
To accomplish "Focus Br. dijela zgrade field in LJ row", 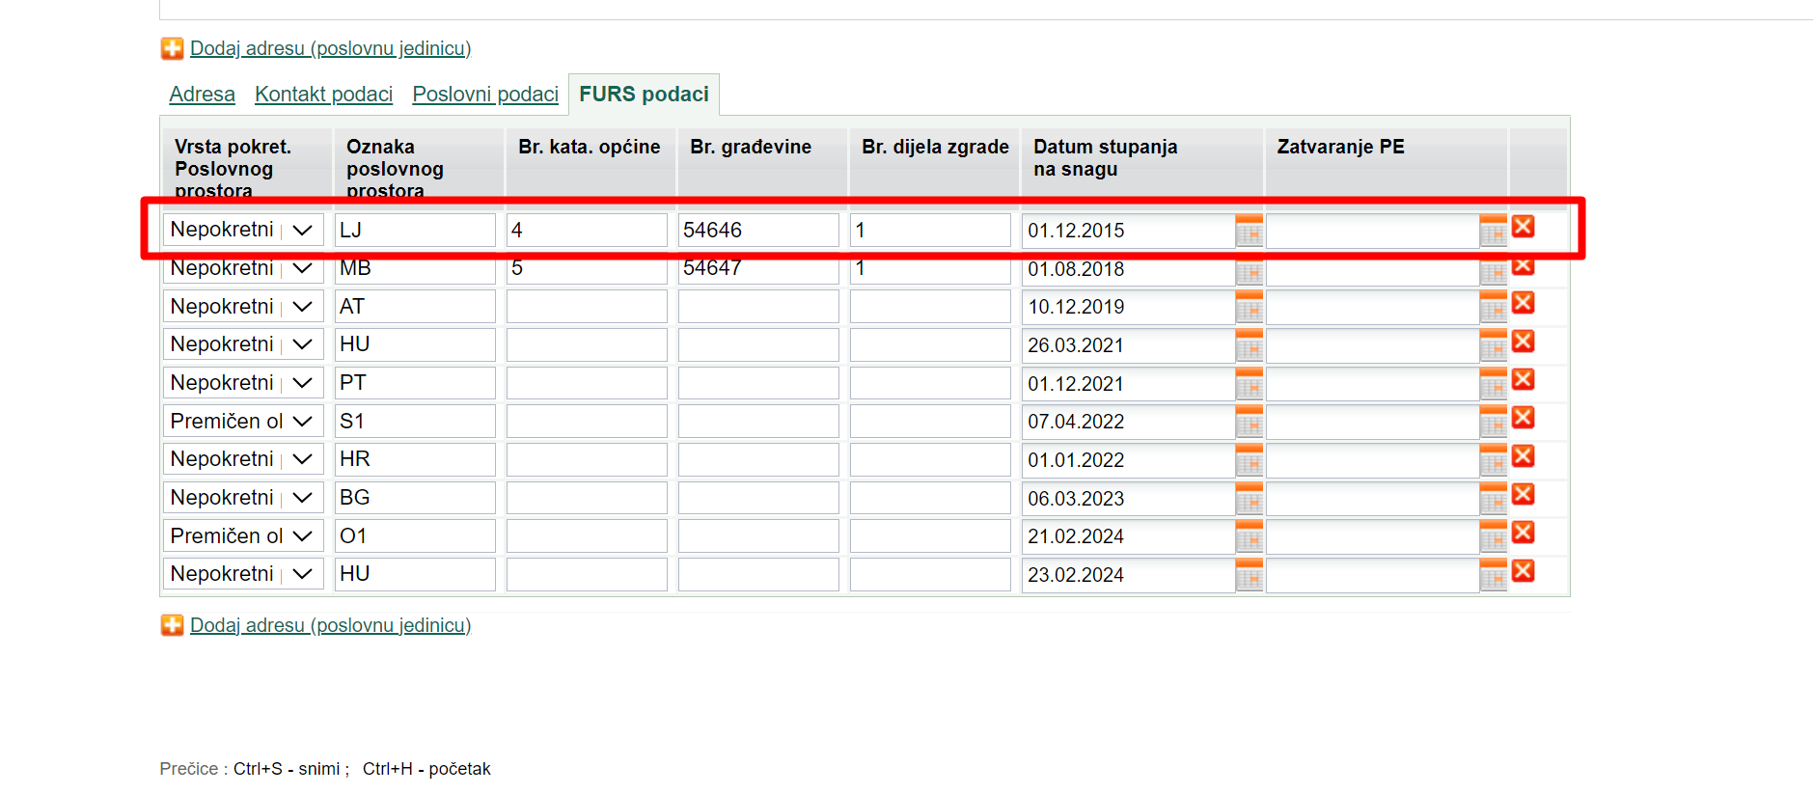I will coord(930,230).
